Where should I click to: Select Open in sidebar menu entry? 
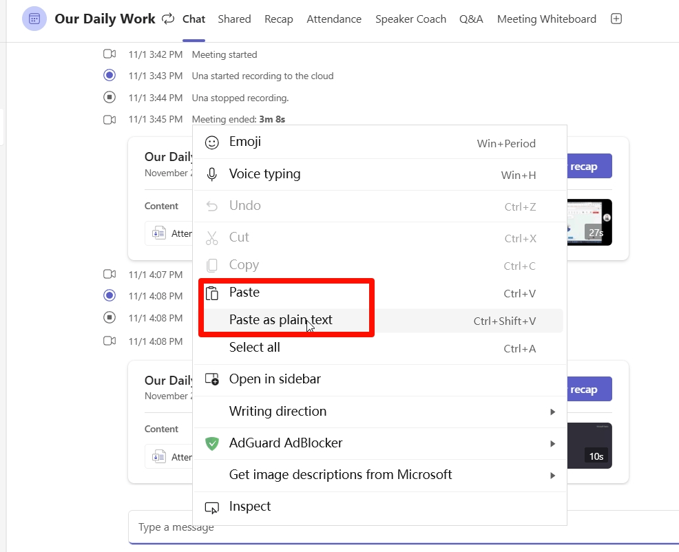pyautogui.click(x=379, y=379)
